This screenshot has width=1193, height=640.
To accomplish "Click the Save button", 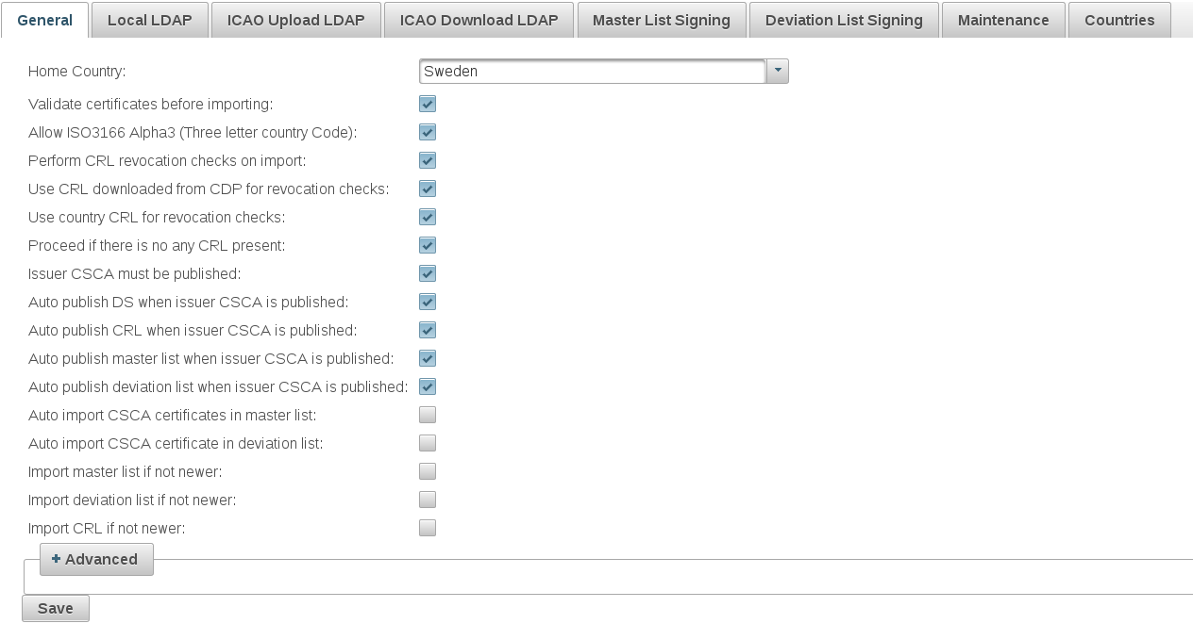I will tap(56, 608).
